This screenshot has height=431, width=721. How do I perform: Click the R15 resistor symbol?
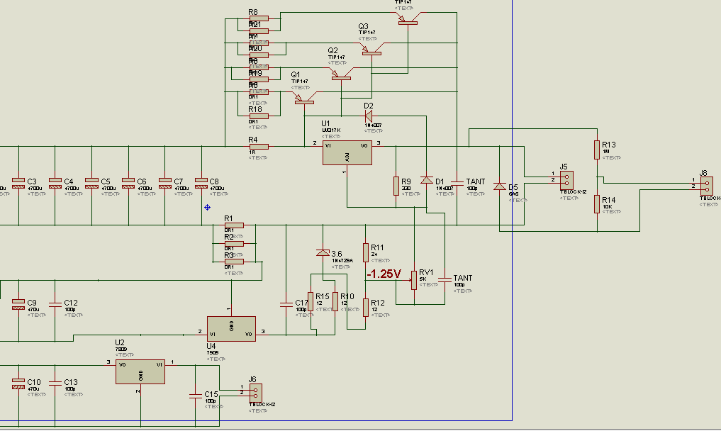coord(311,302)
